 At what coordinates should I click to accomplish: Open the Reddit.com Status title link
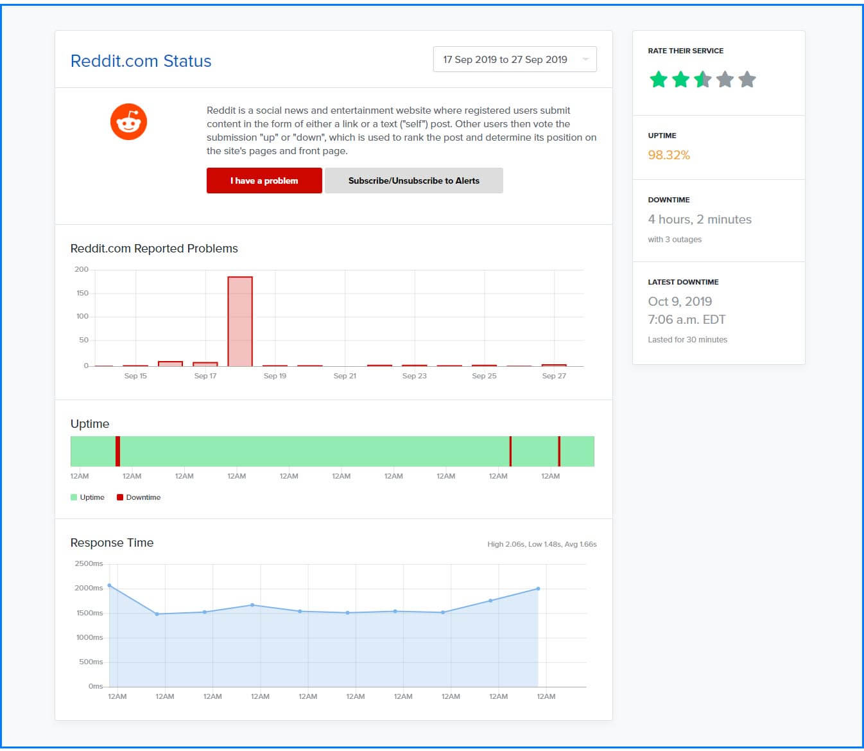(x=141, y=61)
